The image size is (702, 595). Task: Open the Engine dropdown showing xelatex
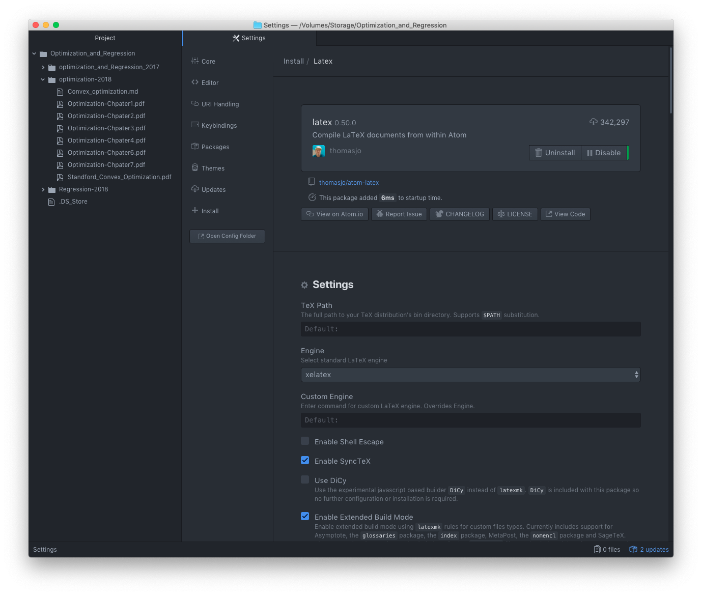470,375
